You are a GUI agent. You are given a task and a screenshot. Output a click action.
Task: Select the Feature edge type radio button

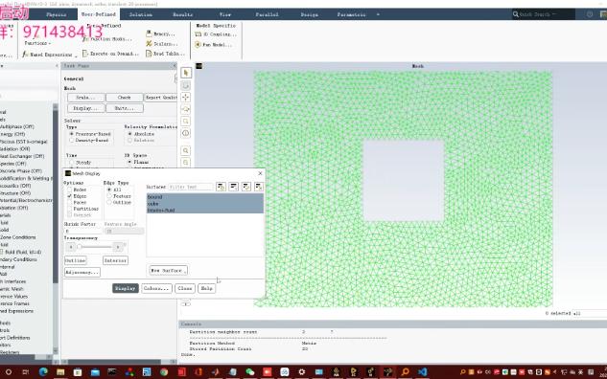point(109,196)
